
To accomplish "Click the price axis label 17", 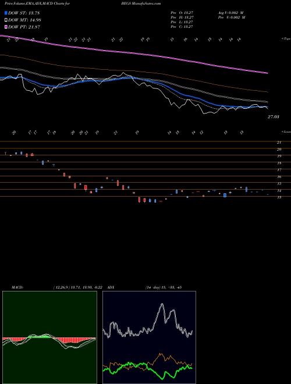I will point(279,170).
